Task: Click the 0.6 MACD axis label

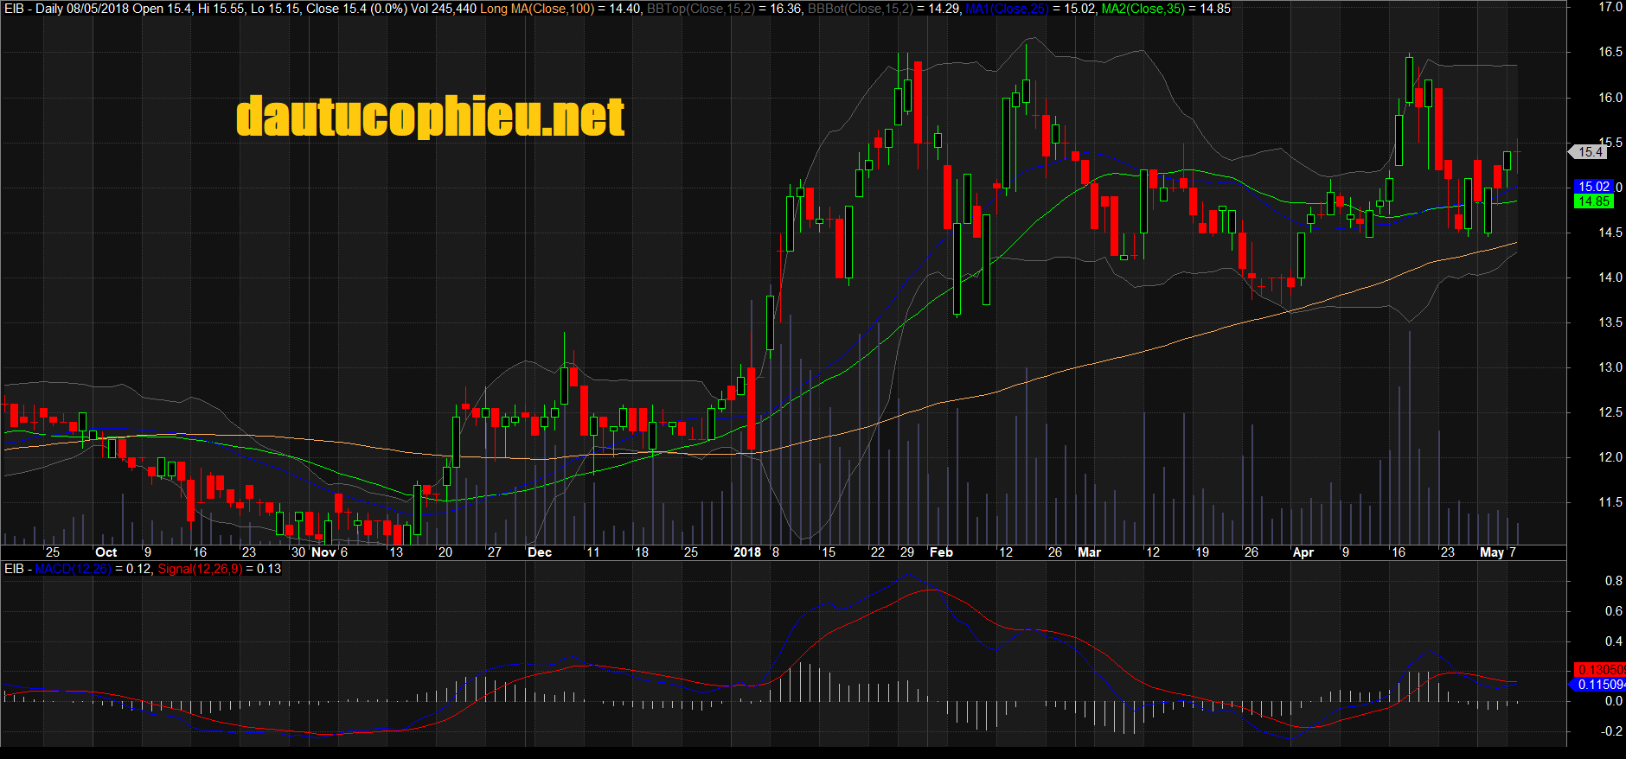Action: [x=1614, y=611]
